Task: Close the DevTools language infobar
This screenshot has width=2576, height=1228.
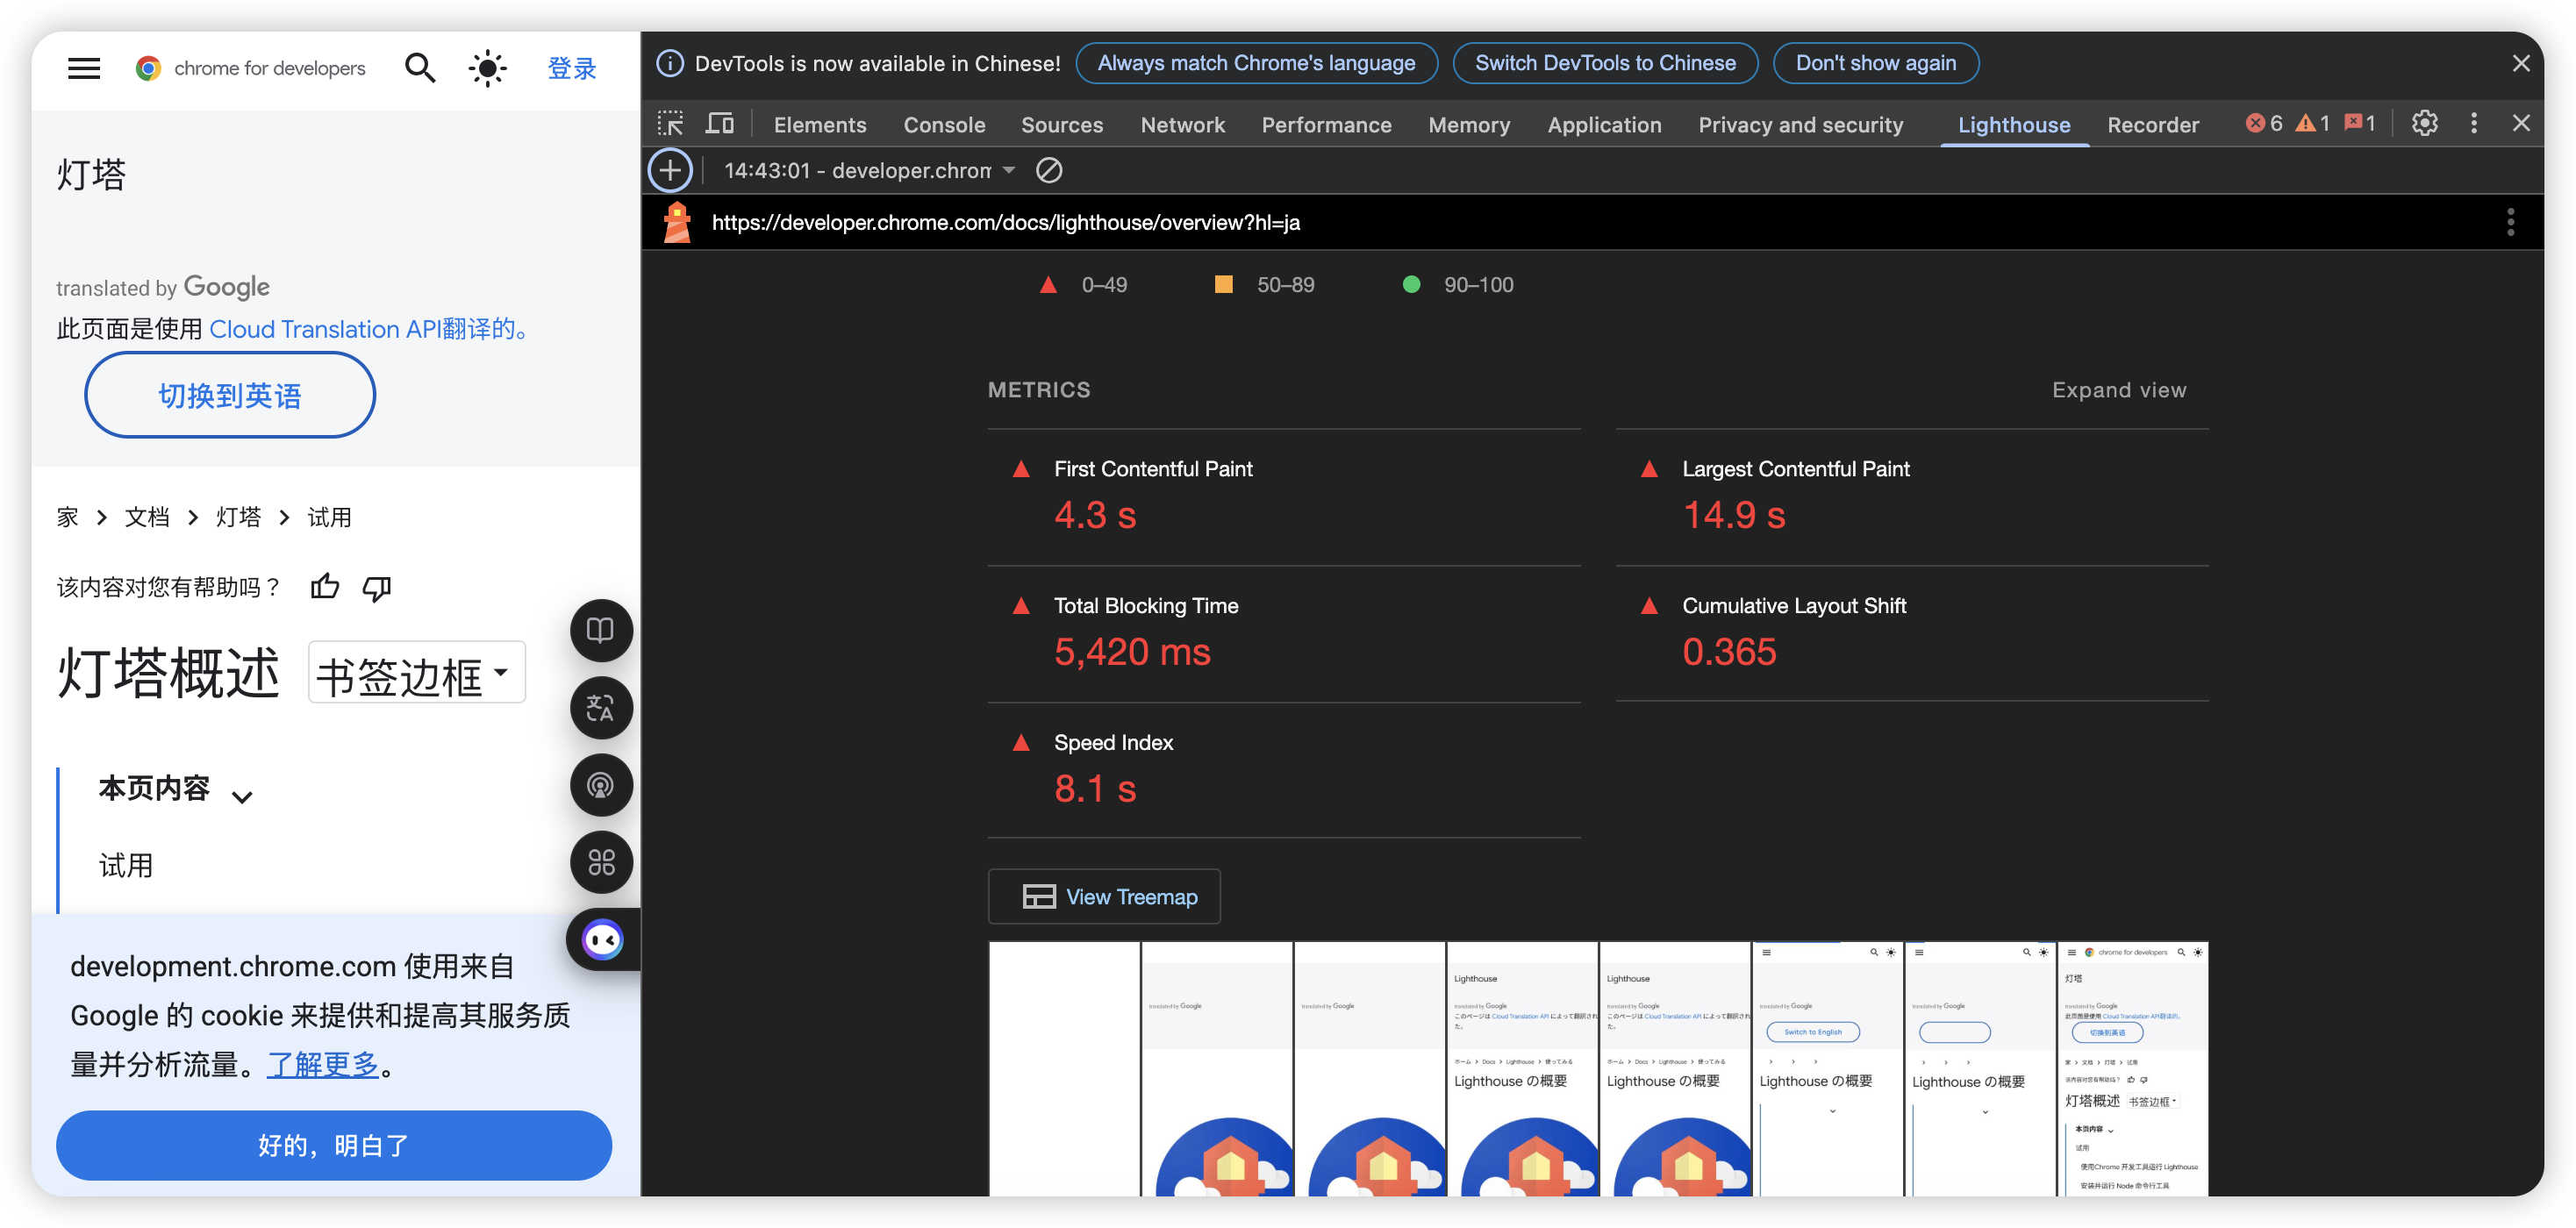Action: click(2521, 63)
